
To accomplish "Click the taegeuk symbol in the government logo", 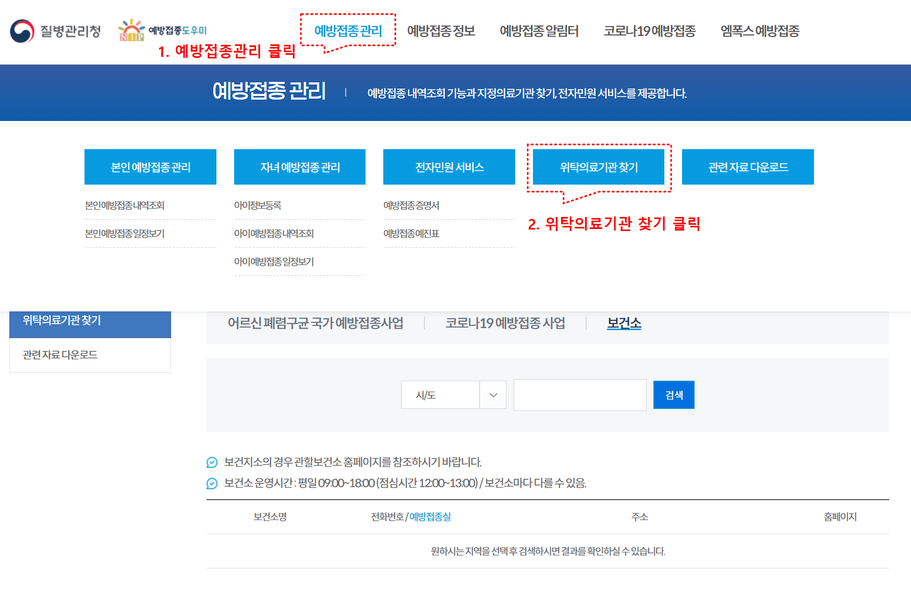I will tap(21, 31).
